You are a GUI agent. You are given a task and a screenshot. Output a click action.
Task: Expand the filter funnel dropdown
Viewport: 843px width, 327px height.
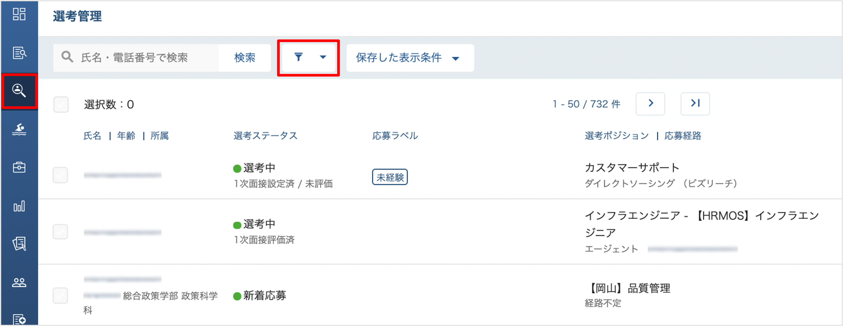click(309, 58)
